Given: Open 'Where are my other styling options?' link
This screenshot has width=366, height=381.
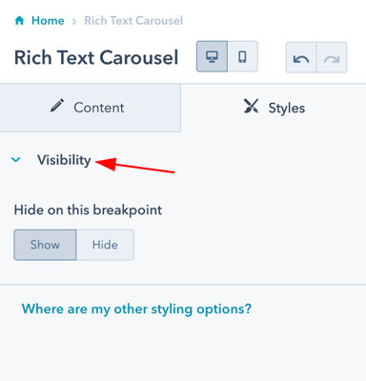Looking at the screenshot, I should click(136, 309).
